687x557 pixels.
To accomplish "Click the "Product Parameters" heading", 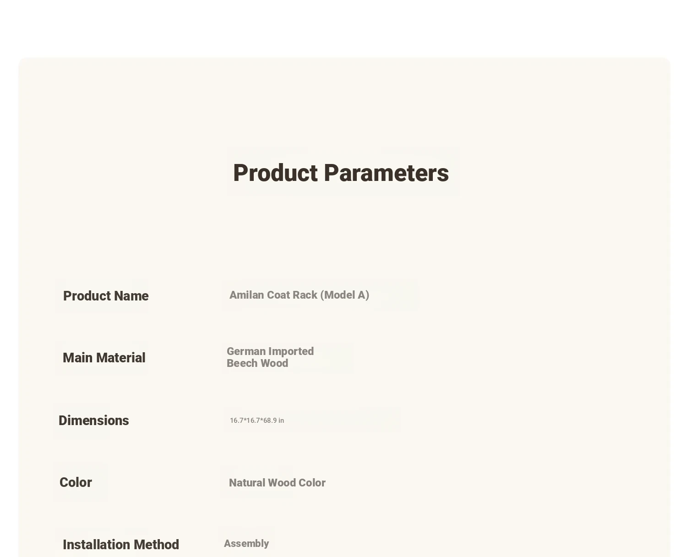I will pyautogui.click(x=341, y=173).
